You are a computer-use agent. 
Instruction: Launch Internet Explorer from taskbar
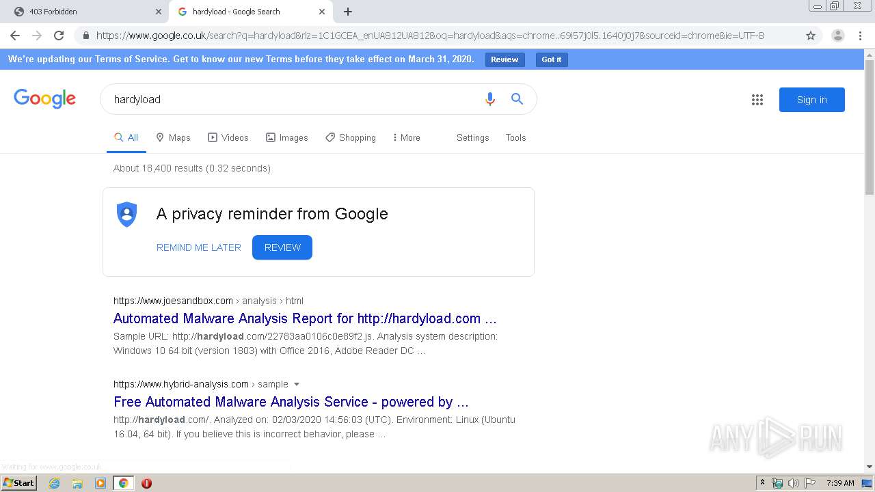55,483
